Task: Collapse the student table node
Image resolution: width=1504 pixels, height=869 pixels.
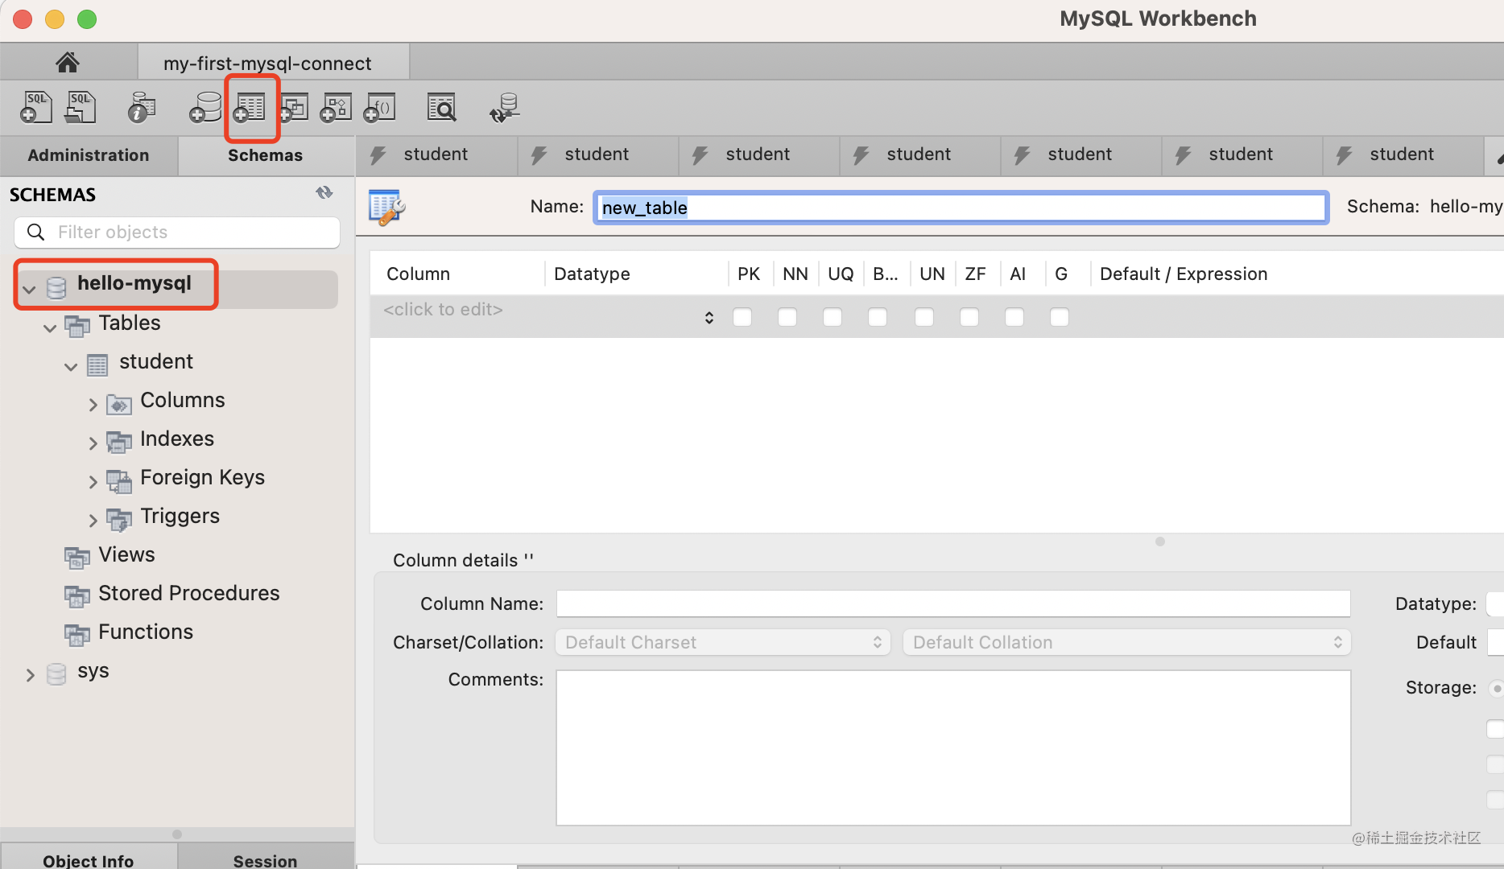Action: [x=71, y=367]
